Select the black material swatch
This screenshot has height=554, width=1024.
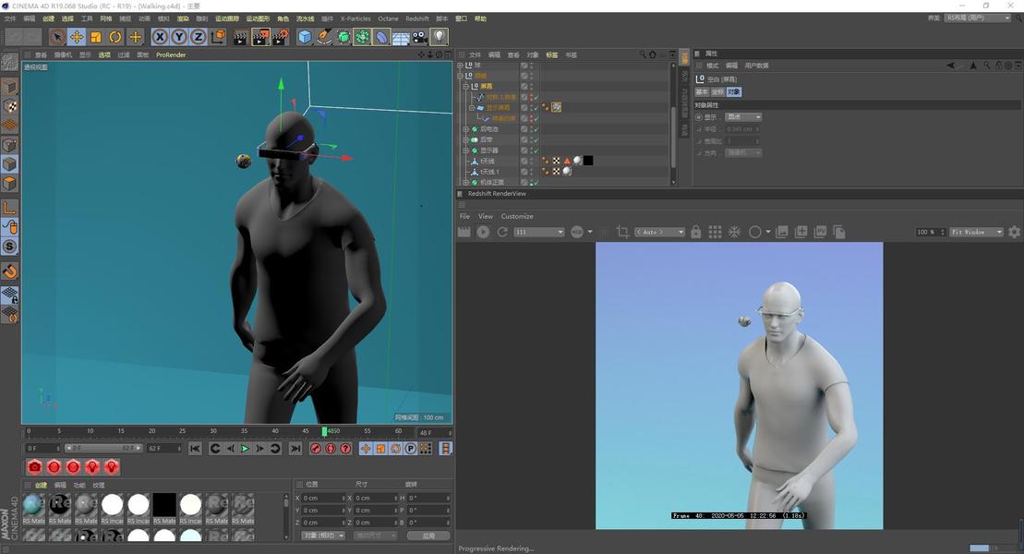pos(164,505)
